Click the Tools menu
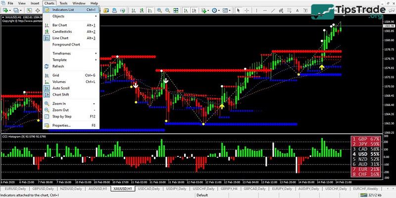This screenshot has width=396, height=198. pyautogui.click(x=63, y=3)
